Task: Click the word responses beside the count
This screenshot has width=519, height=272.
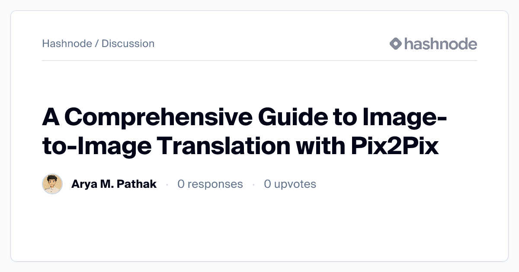Action: click(x=215, y=184)
